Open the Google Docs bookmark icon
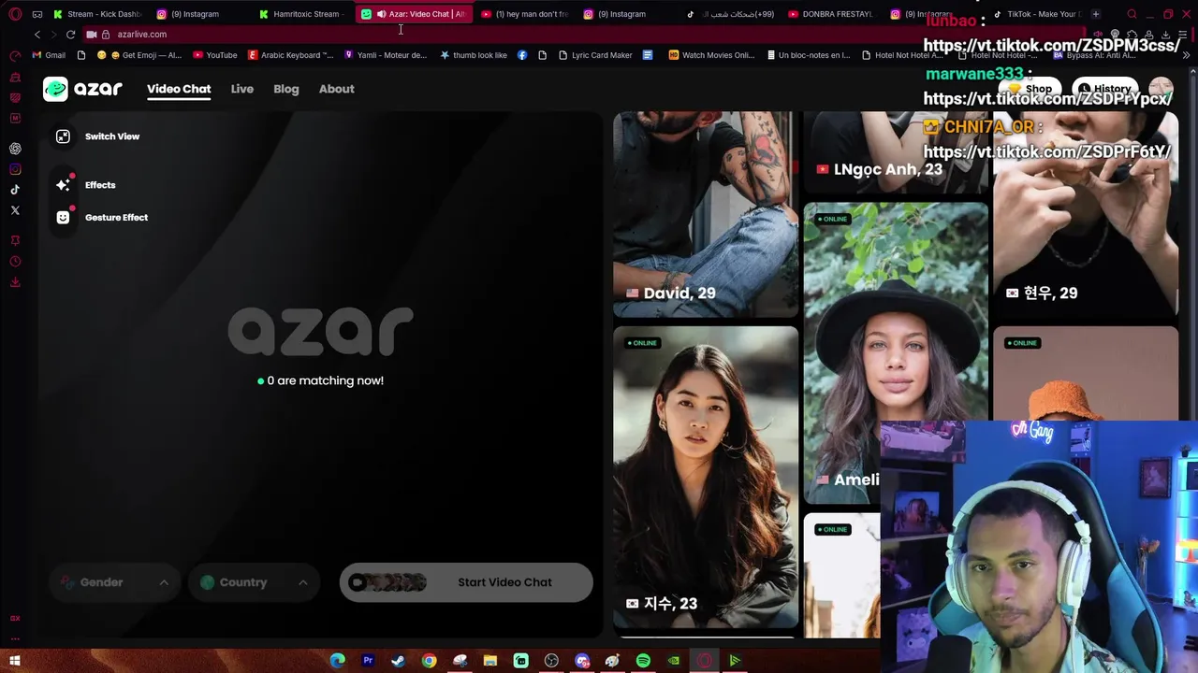 pyautogui.click(x=648, y=55)
